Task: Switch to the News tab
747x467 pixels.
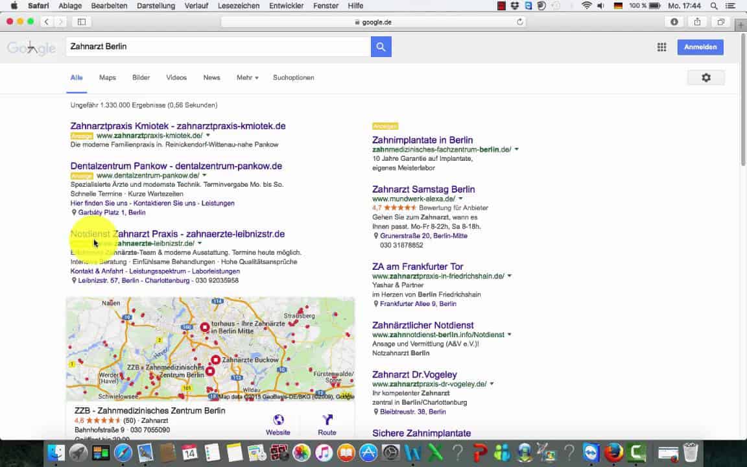Action: [211, 78]
